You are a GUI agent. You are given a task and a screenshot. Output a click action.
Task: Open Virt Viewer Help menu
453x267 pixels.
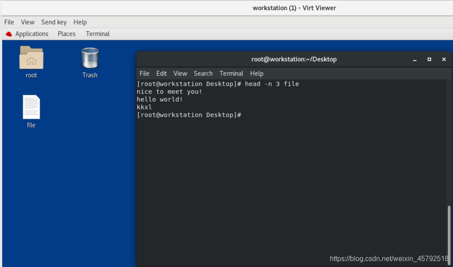(x=80, y=22)
